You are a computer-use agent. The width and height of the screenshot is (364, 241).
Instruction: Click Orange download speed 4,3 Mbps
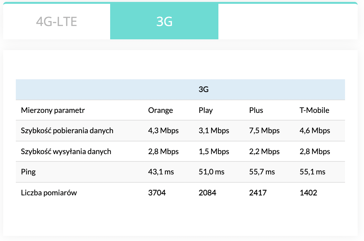point(163,131)
